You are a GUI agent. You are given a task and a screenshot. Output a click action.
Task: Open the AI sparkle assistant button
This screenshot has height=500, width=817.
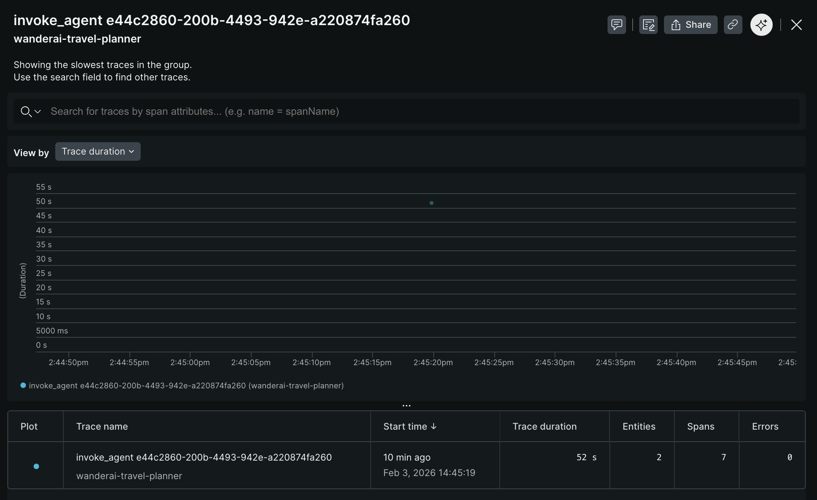761,25
